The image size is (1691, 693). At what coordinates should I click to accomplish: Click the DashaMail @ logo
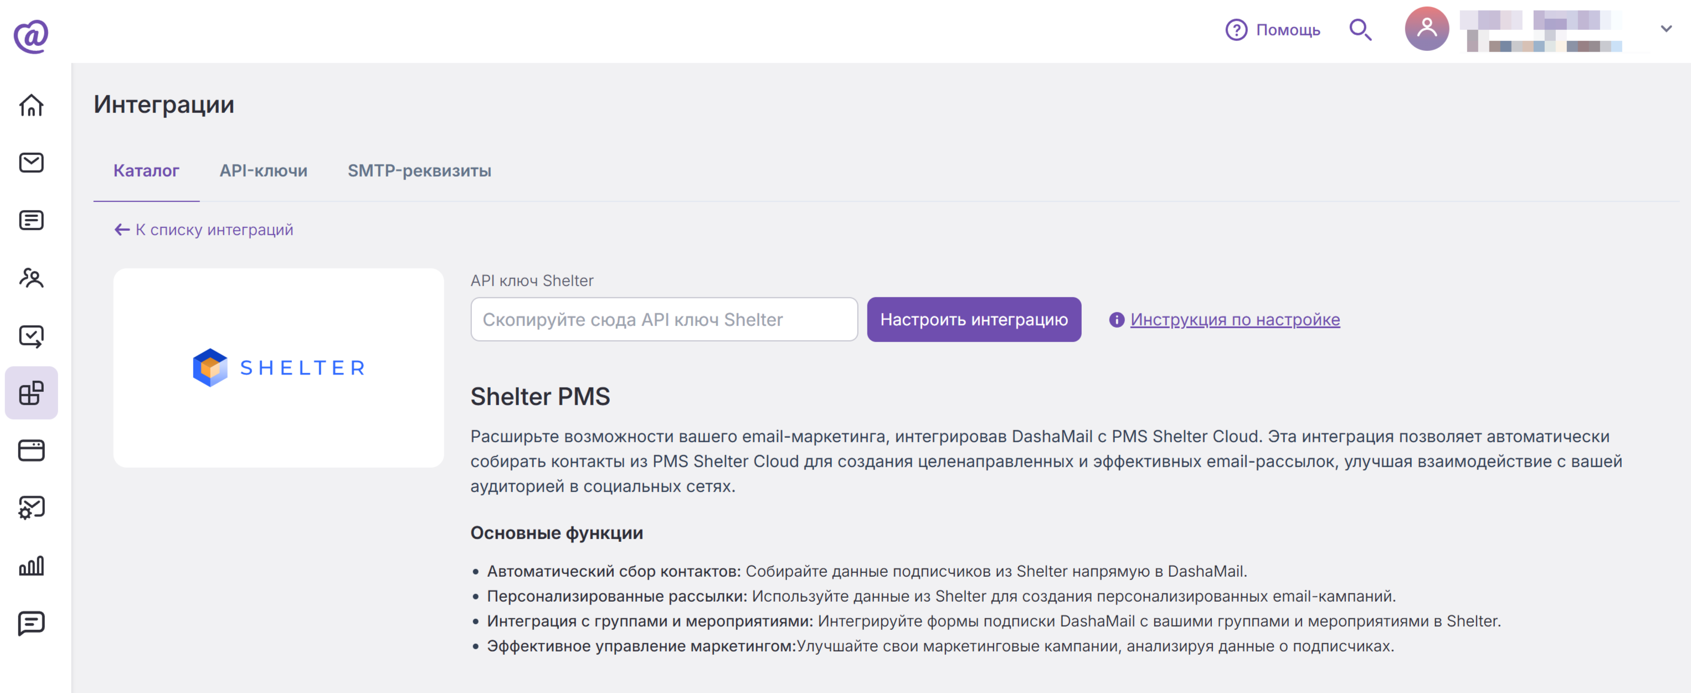tap(31, 35)
